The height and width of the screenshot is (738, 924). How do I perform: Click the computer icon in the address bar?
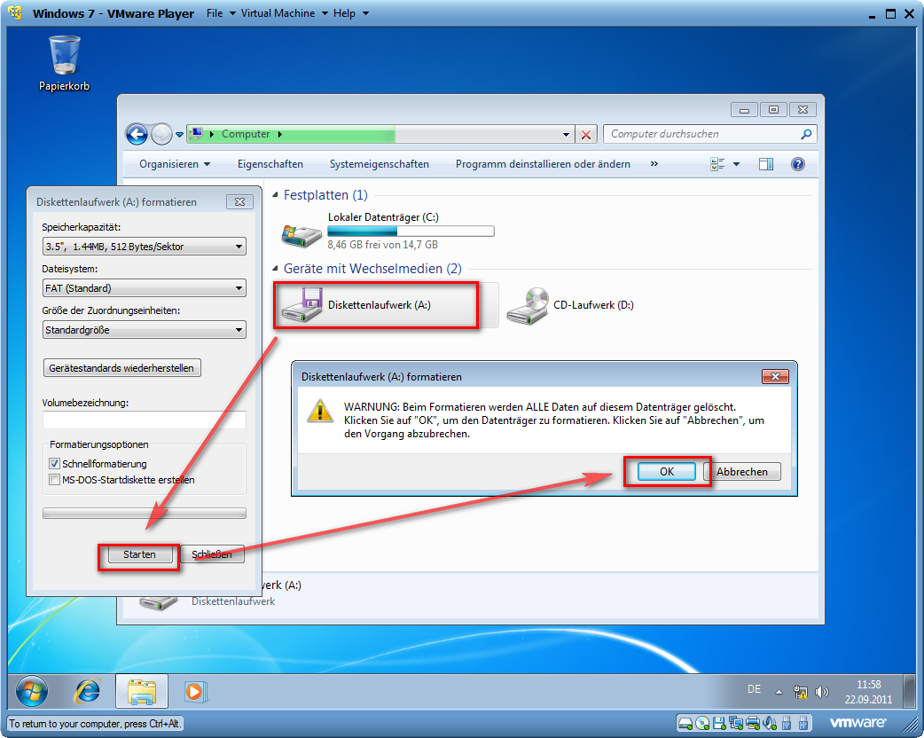click(x=197, y=134)
